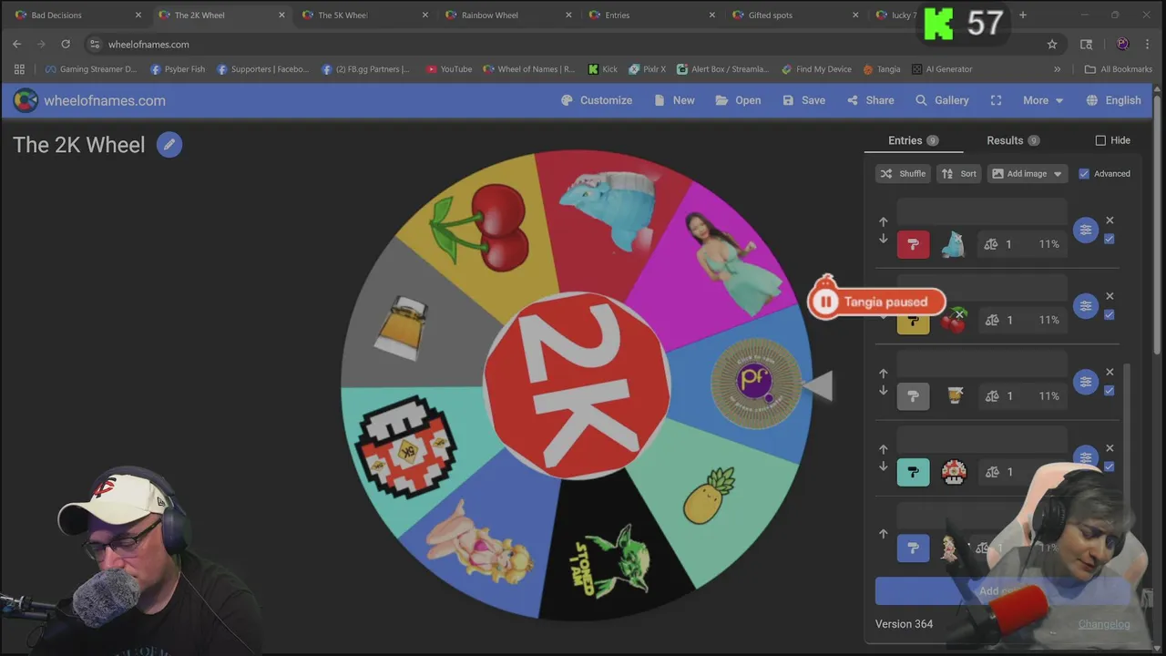Move the dolphin entry up

[883, 221]
